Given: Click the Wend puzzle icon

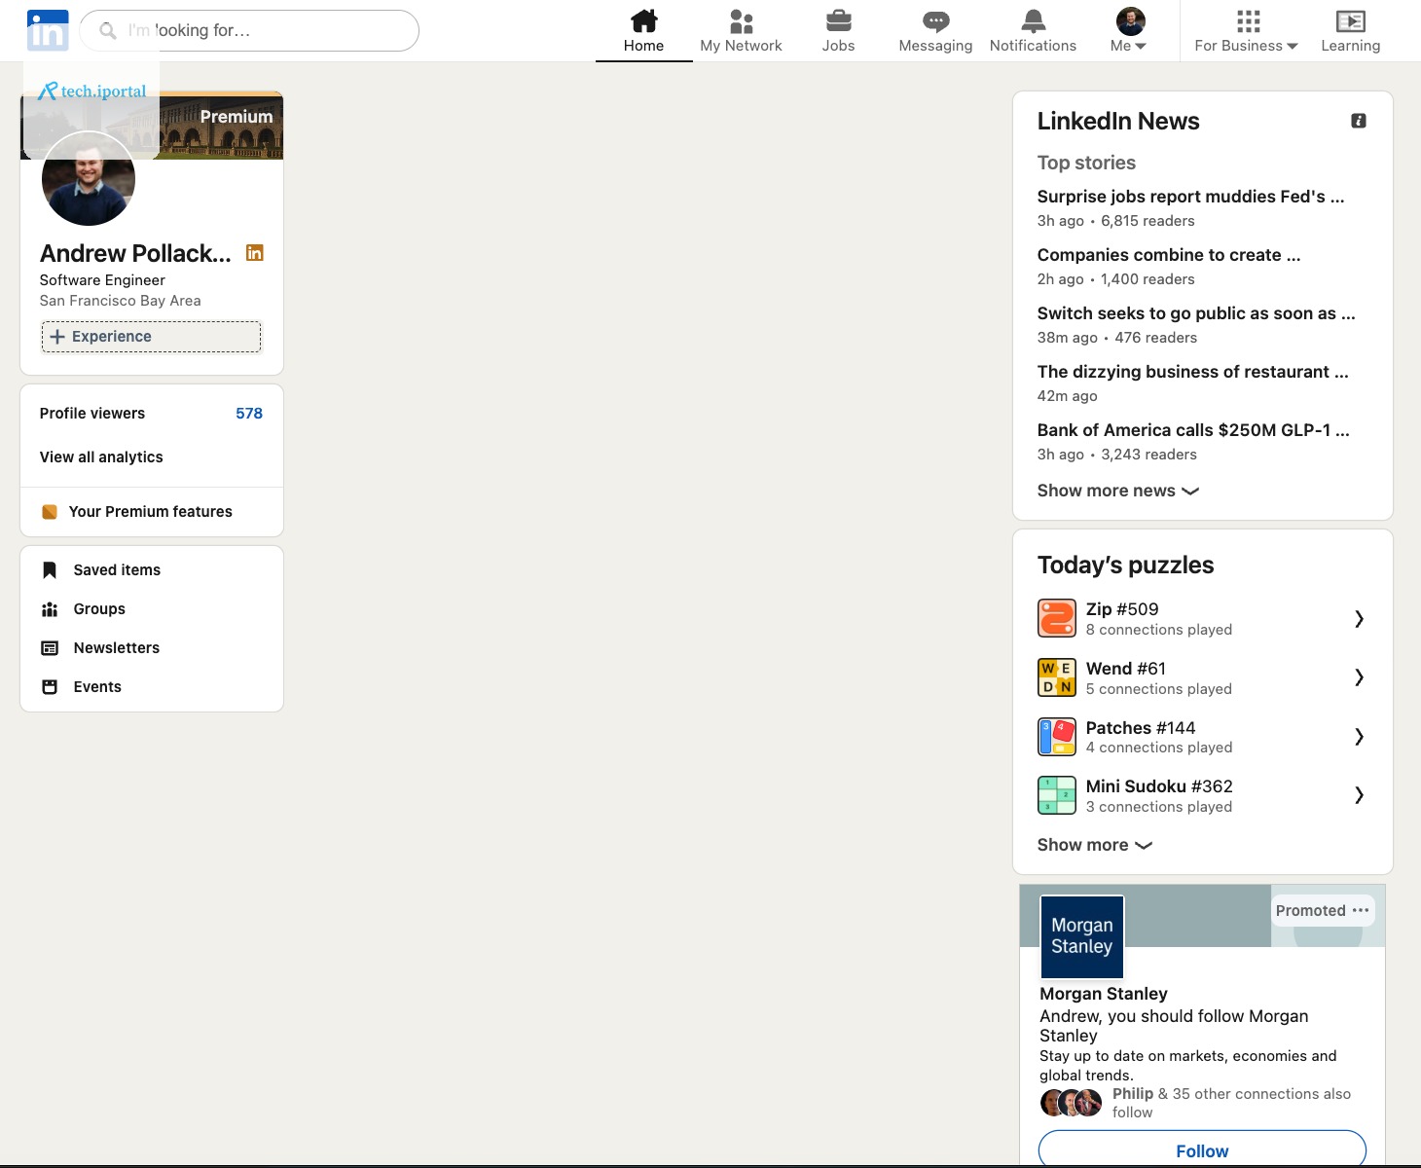Looking at the screenshot, I should pos(1057,677).
